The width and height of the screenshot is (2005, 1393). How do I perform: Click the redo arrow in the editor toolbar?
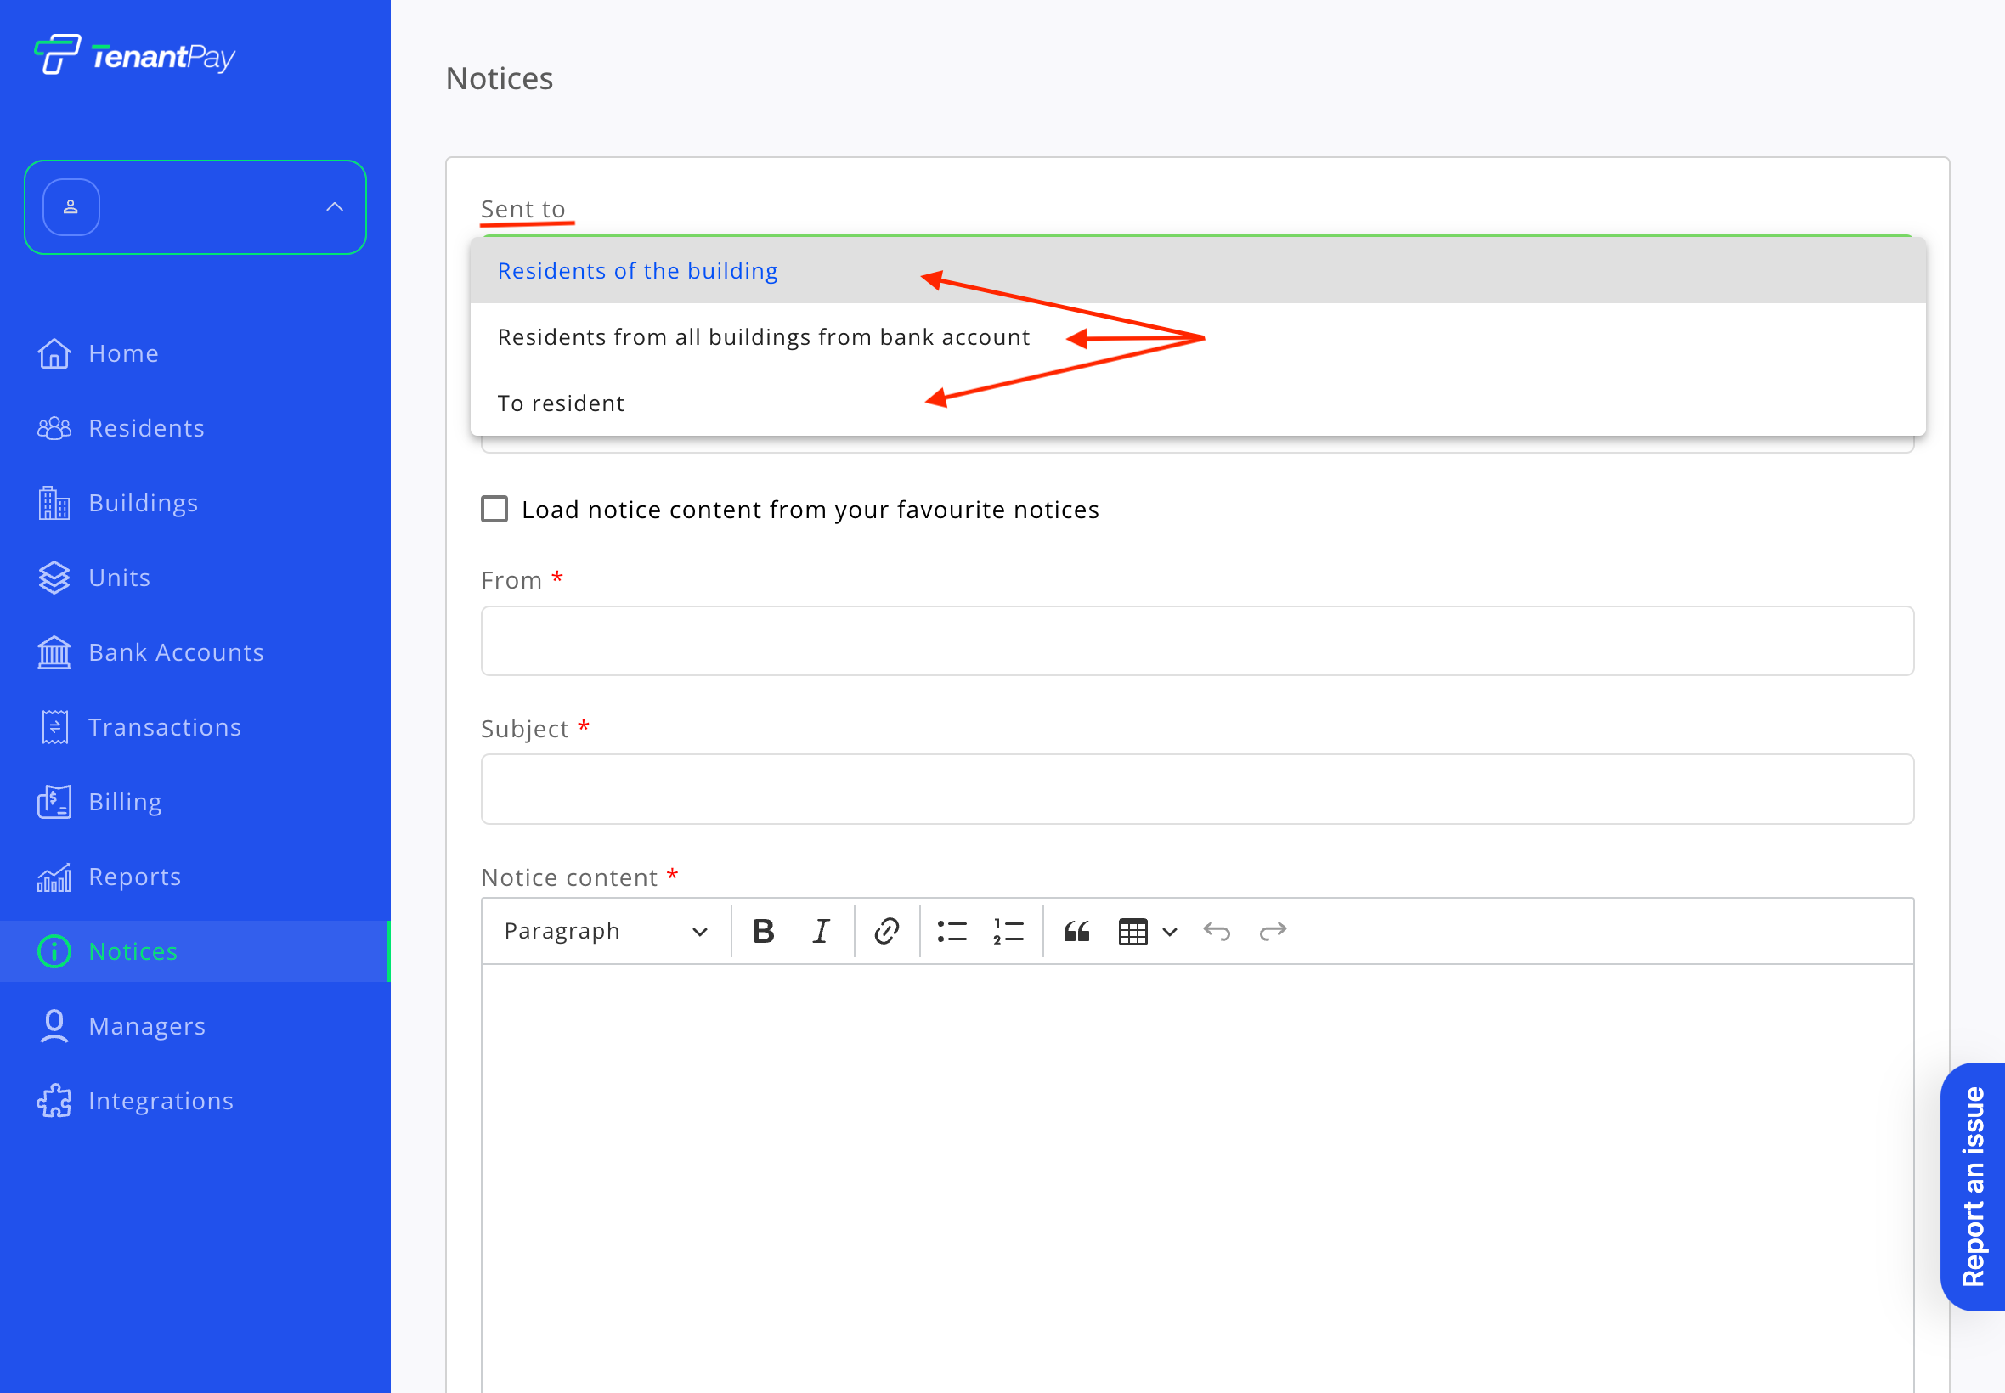[1273, 931]
